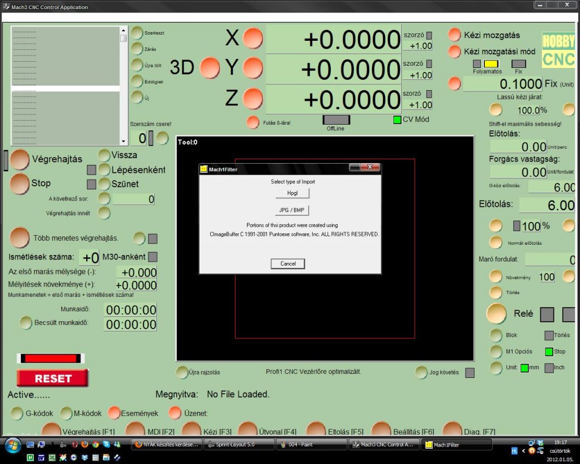Image resolution: width=580 pixels, height=464 pixels.
Task: Click the G-code list scroll up arrow
Action: 123,30
